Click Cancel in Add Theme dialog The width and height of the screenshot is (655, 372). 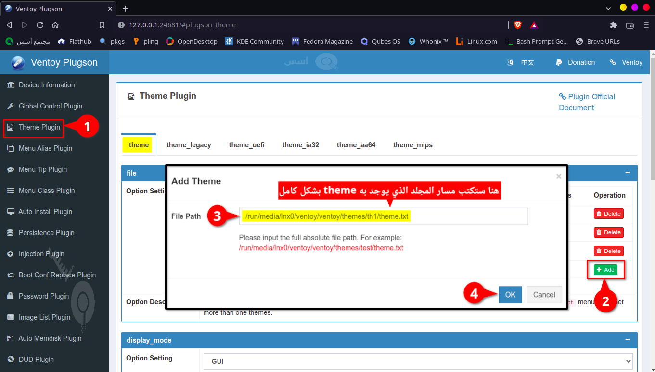point(544,295)
